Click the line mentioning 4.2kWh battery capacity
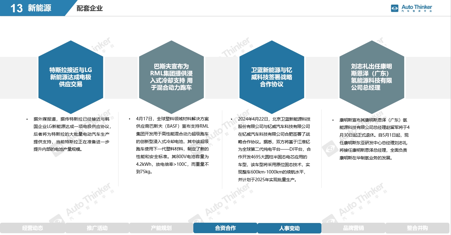This screenshot has height=235, width=451. [172, 165]
